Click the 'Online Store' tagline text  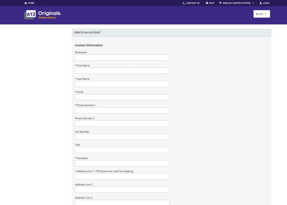click(x=47, y=17)
